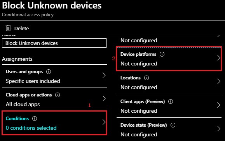This screenshot has height=141, width=225.
Task: Open Device platforms chevron arrow
Action: (218, 58)
